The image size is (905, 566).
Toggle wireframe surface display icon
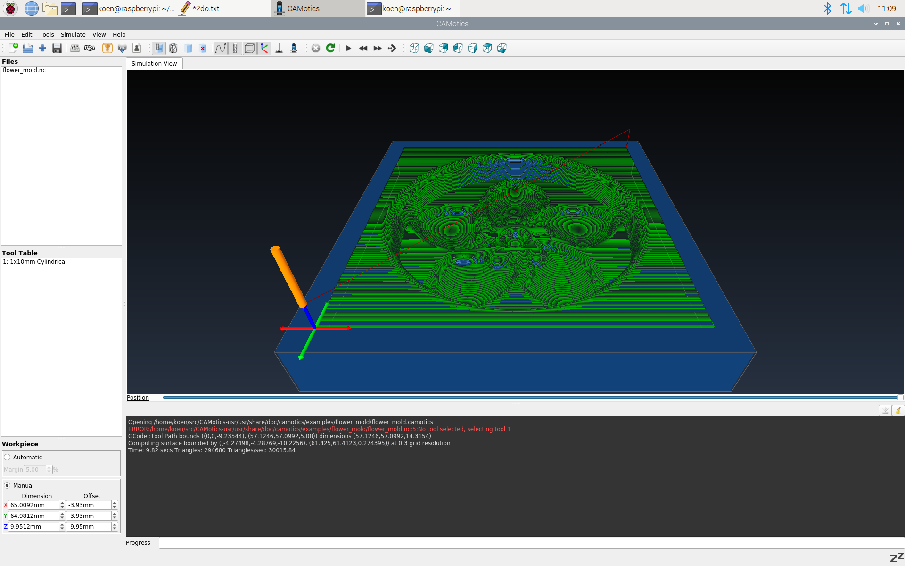click(173, 48)
